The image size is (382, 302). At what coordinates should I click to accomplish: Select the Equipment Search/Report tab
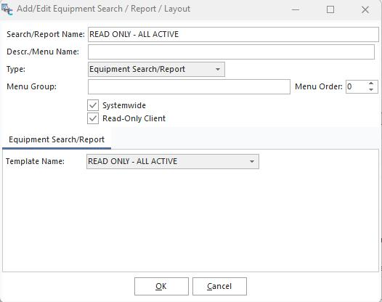[x=57, y=140]
